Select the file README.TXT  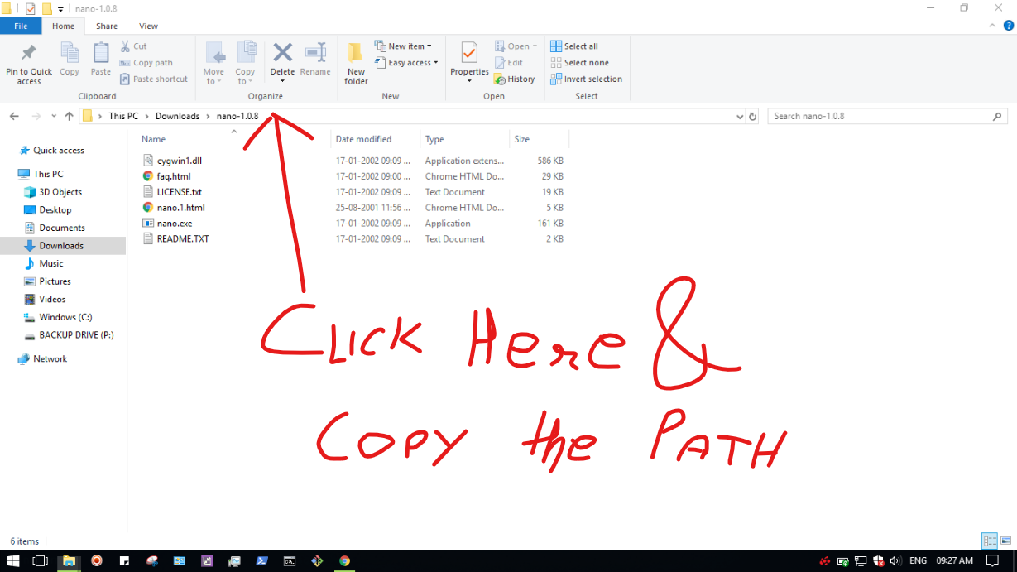pos(183,239)
